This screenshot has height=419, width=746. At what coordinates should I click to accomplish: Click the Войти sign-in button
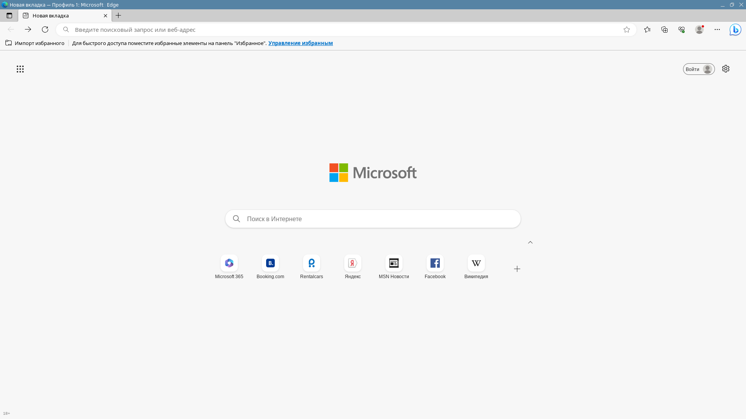click(699, 69)
